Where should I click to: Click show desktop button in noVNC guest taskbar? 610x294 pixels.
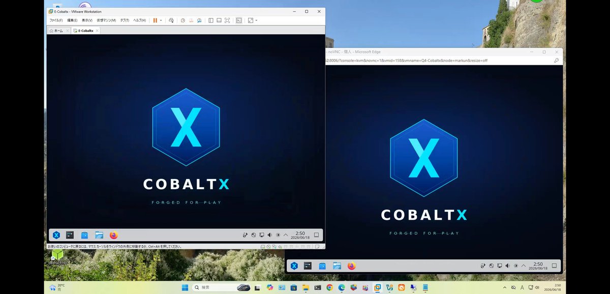[554, 266]
